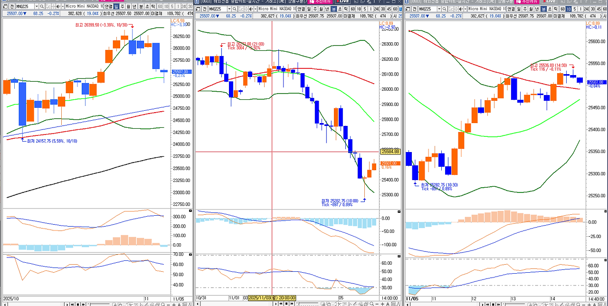
Task: Click the 'C' link icon in left chart toolbar
Action: (x=48, y=7)
